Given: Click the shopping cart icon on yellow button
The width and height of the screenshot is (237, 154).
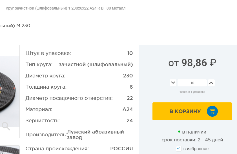Looking at the screenshot, I should tap(212, 111).
